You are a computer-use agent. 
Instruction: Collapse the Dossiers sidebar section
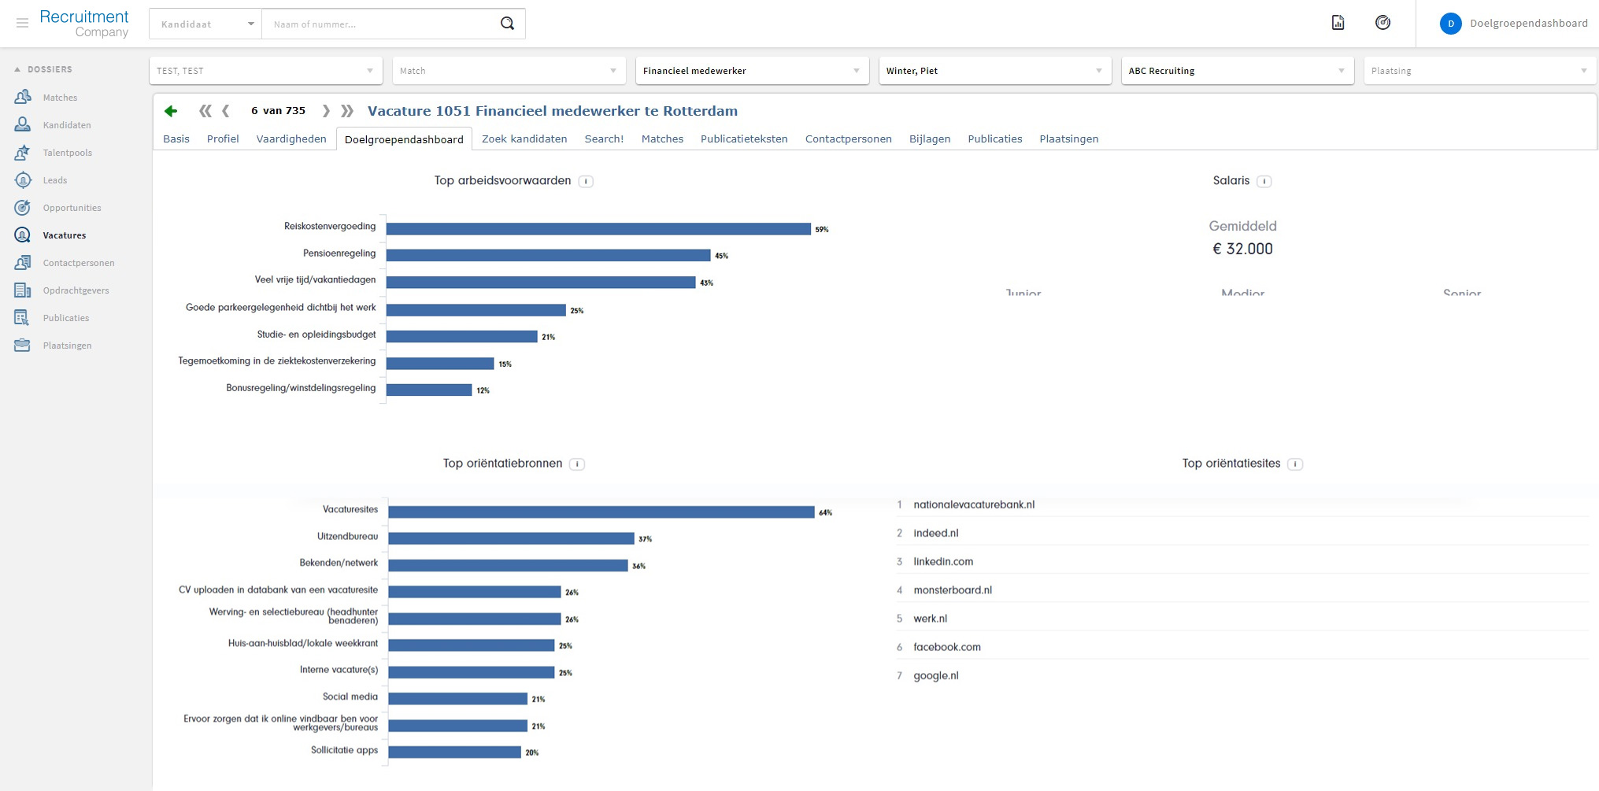click(x=17, y=69)
